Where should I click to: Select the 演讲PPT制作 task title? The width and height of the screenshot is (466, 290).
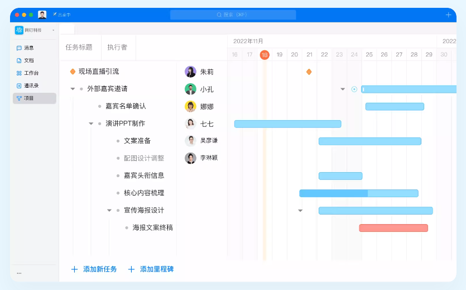(126, 123)
